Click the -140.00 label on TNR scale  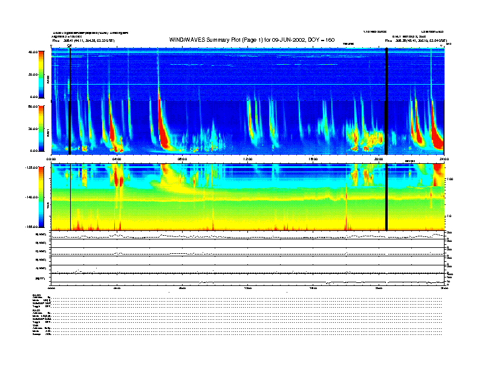(x=31, y=197)
